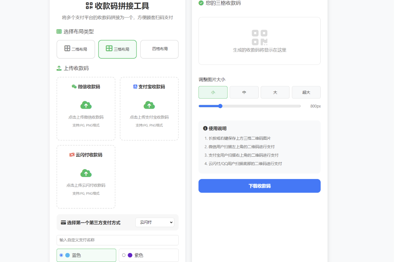Screen dimensions: 395x262
Task: Select the 超大 image size option
Action: pos(306,92)
